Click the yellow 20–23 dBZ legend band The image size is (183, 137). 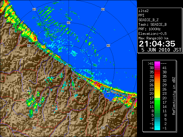(157, 94)
